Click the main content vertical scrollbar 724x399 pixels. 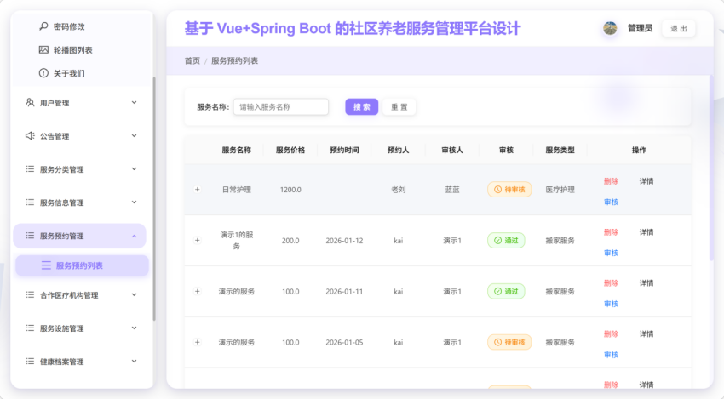(x=711, y=167)
